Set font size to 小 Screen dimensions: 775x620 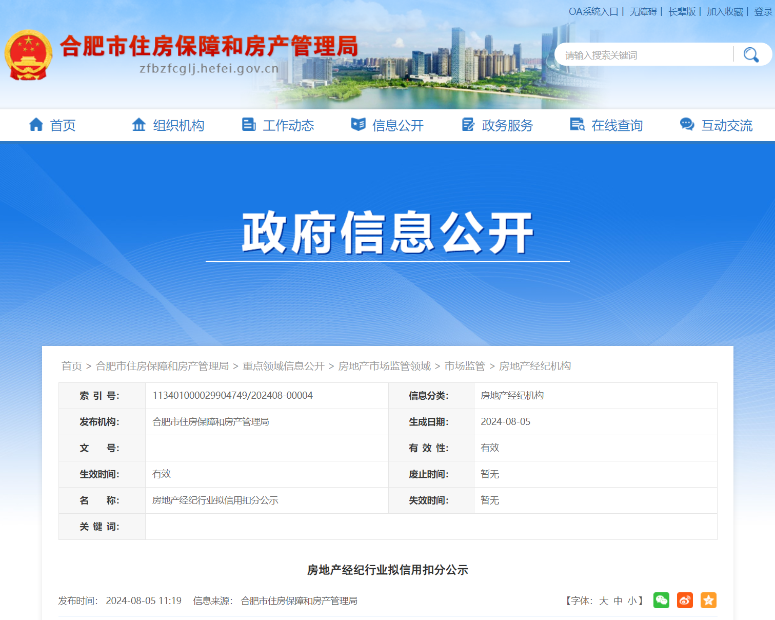tap(632, 600)
